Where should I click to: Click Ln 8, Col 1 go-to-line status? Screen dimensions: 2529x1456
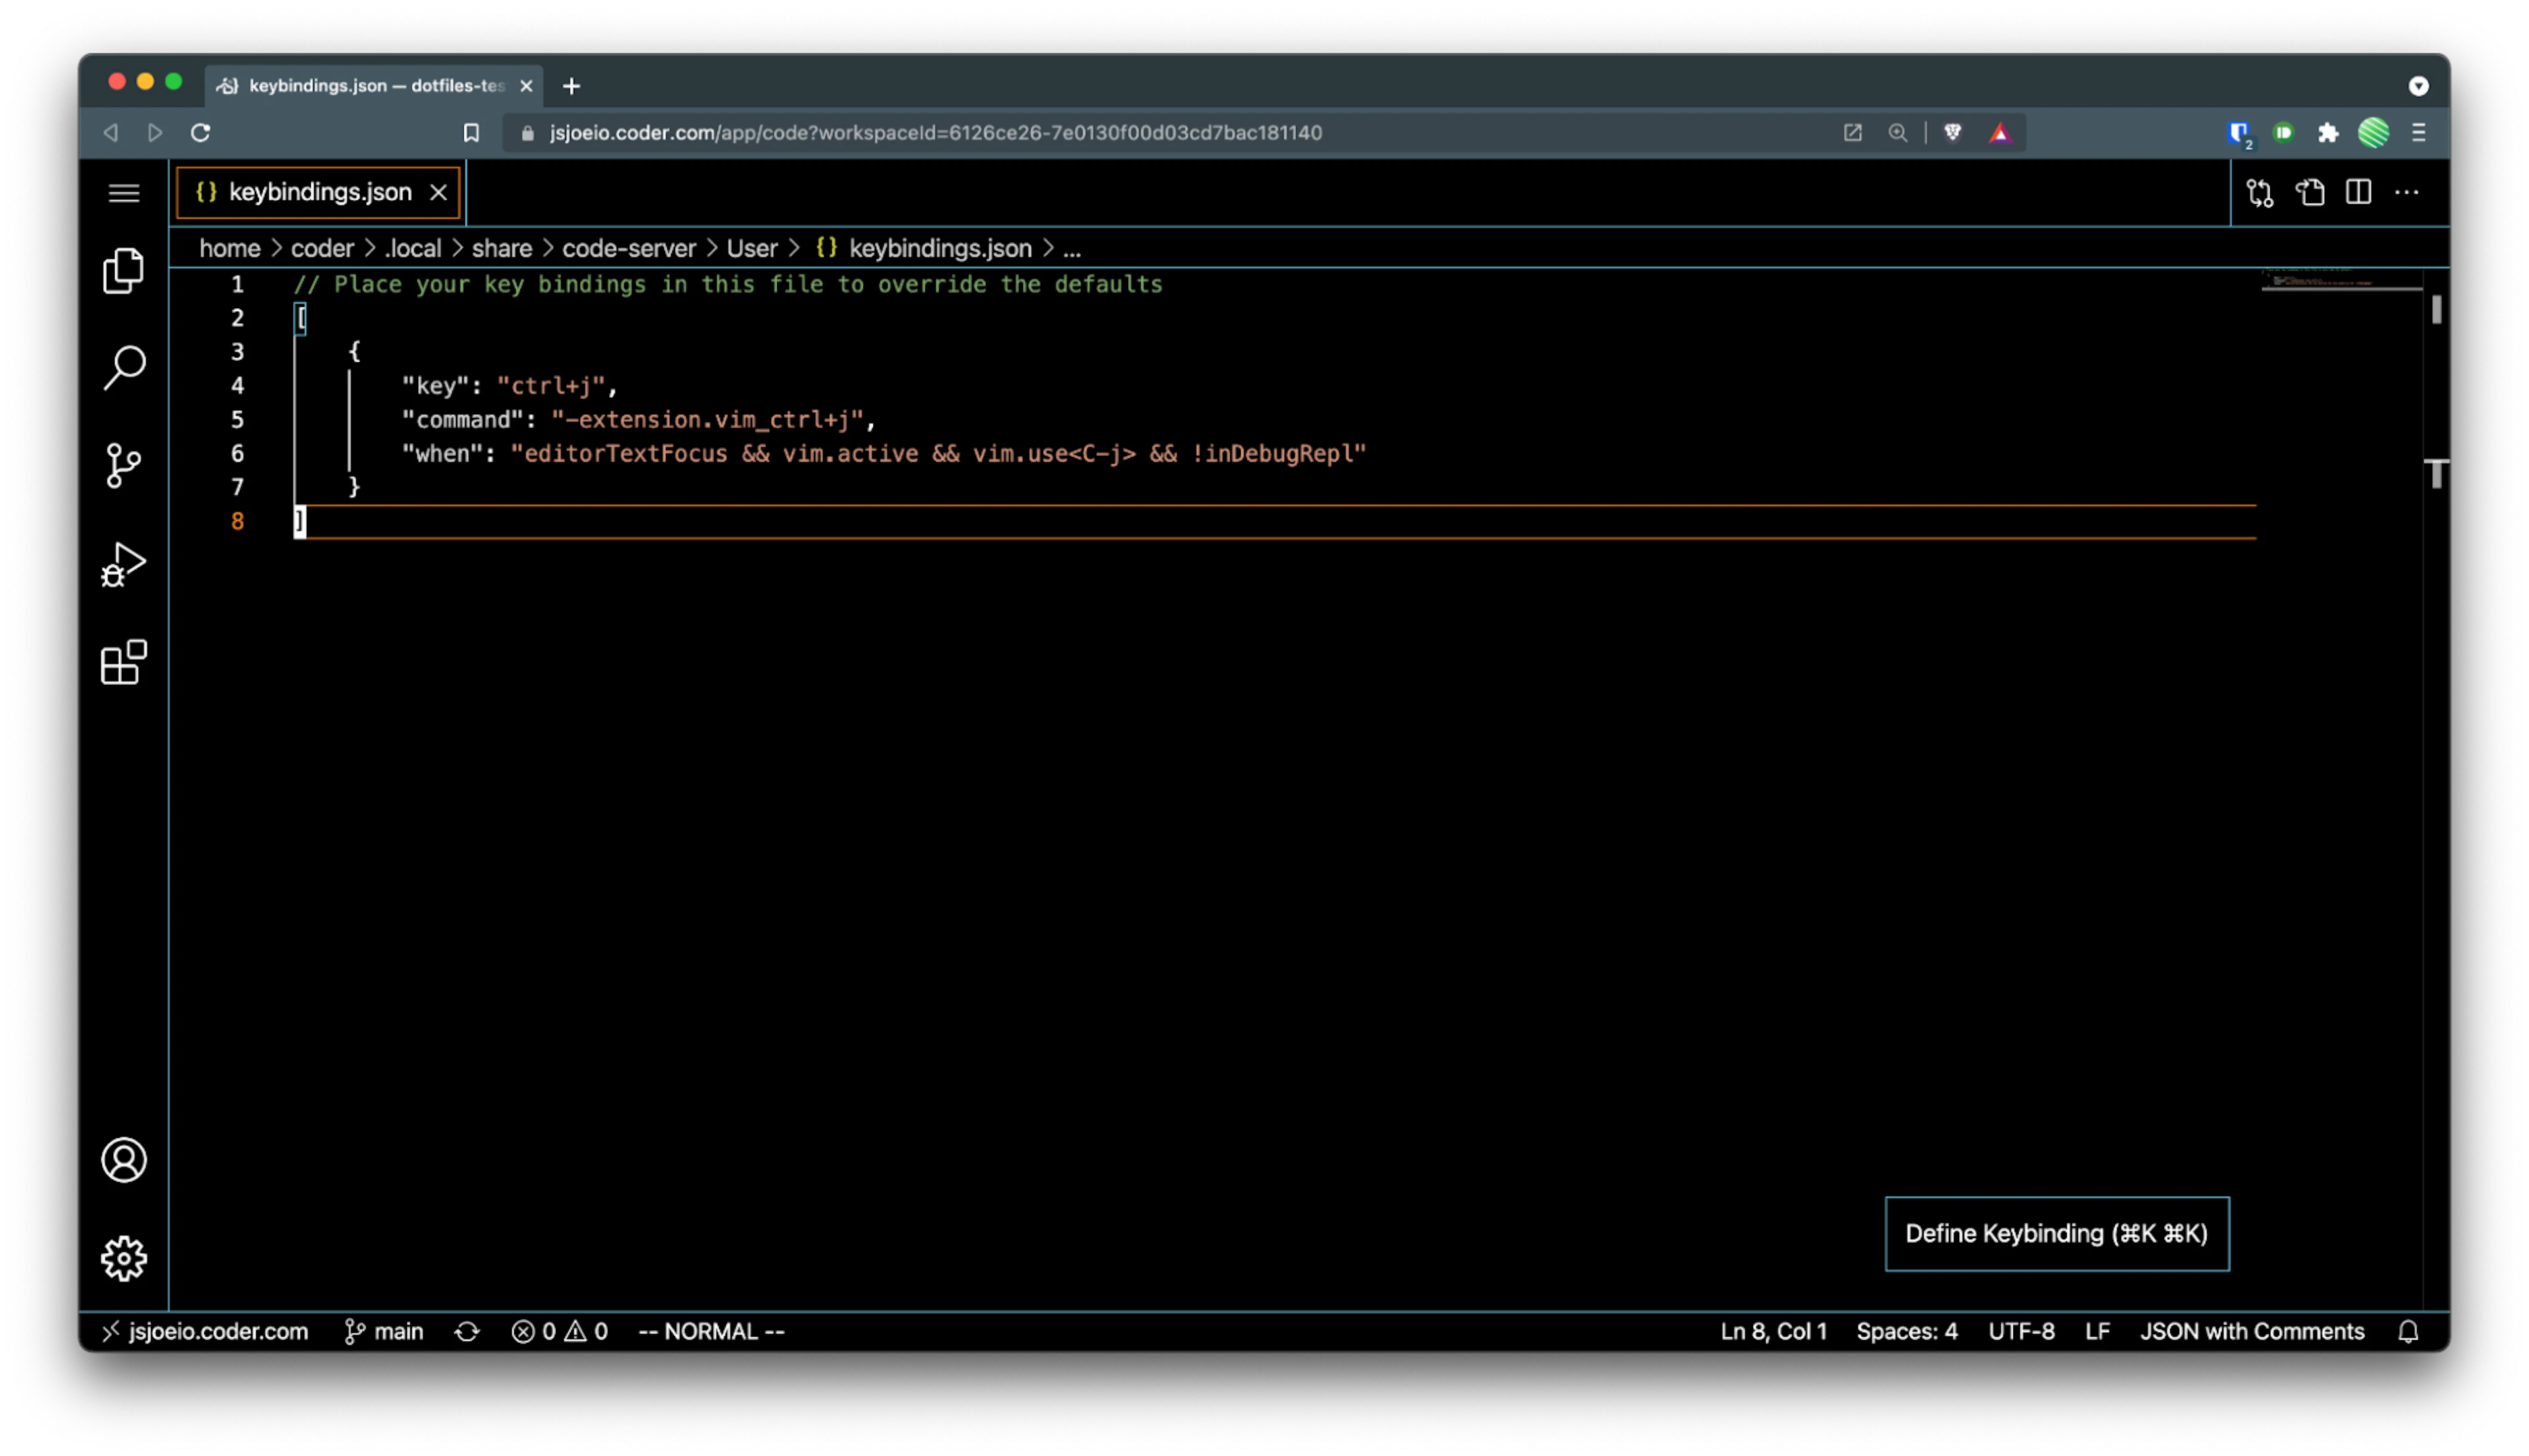point(1773,1331)
